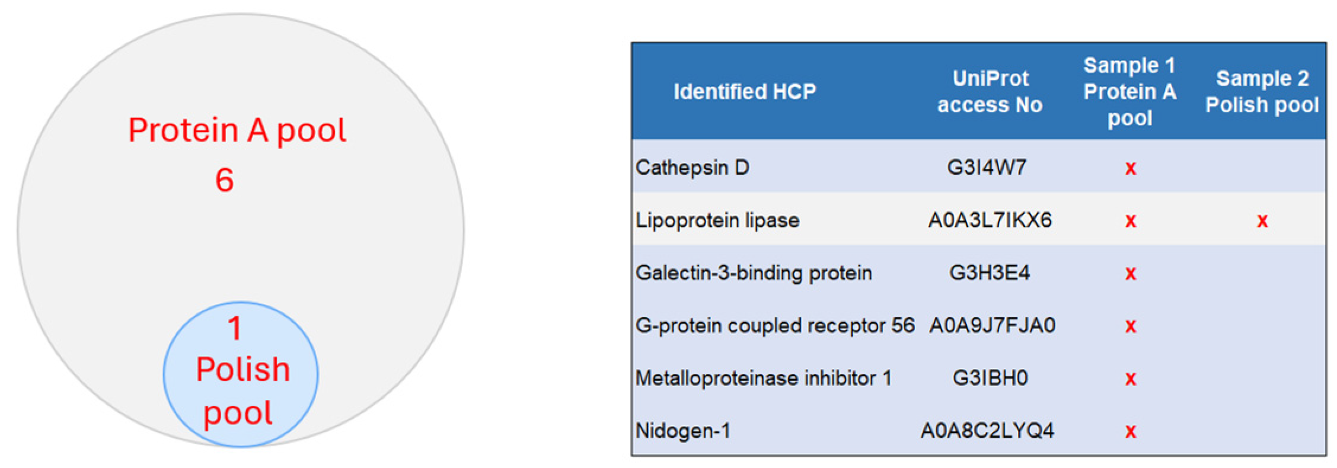Click the Sample 1 Protein A pool header
Image resolution: width=1337 pixels, height=468 pixels.
1129,92
